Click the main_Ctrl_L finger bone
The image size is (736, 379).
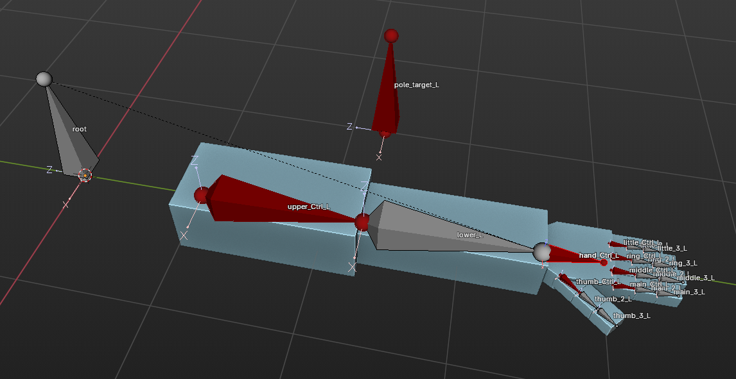(x=620, y=286)
